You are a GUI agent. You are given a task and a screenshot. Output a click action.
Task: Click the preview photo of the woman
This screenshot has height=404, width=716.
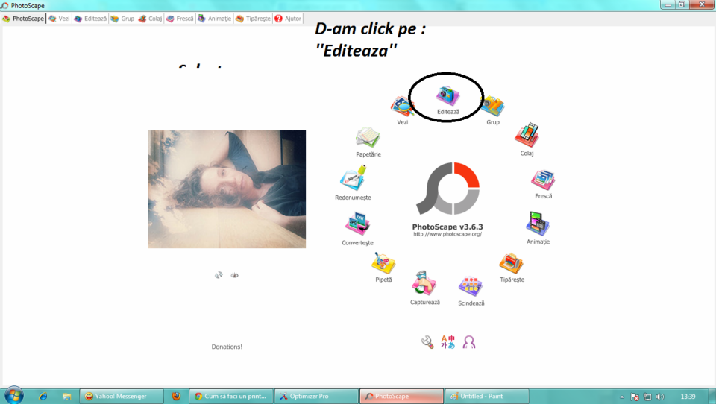pos(227,189)
